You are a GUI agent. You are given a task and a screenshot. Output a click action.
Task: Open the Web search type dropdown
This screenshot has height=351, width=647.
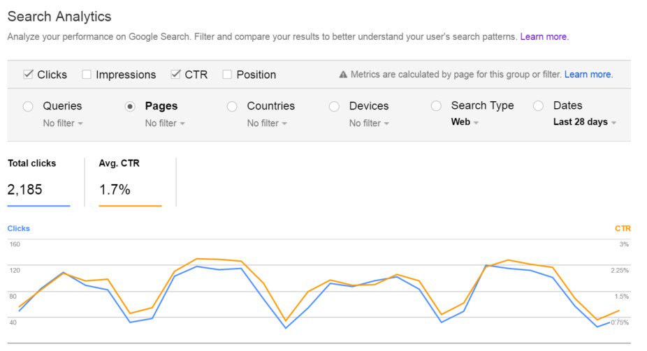pos(465,123)
